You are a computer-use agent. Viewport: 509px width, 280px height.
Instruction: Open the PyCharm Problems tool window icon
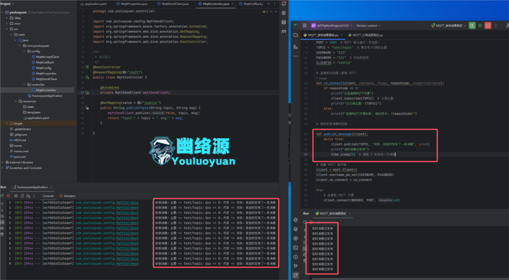(x=295, y=257)
